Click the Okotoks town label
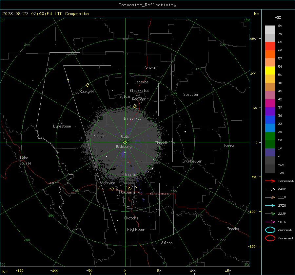The width and height of the screenshot is (295, 275). pos(131,218)
